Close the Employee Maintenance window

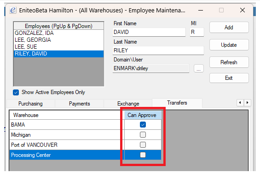[x=243, y=10]
